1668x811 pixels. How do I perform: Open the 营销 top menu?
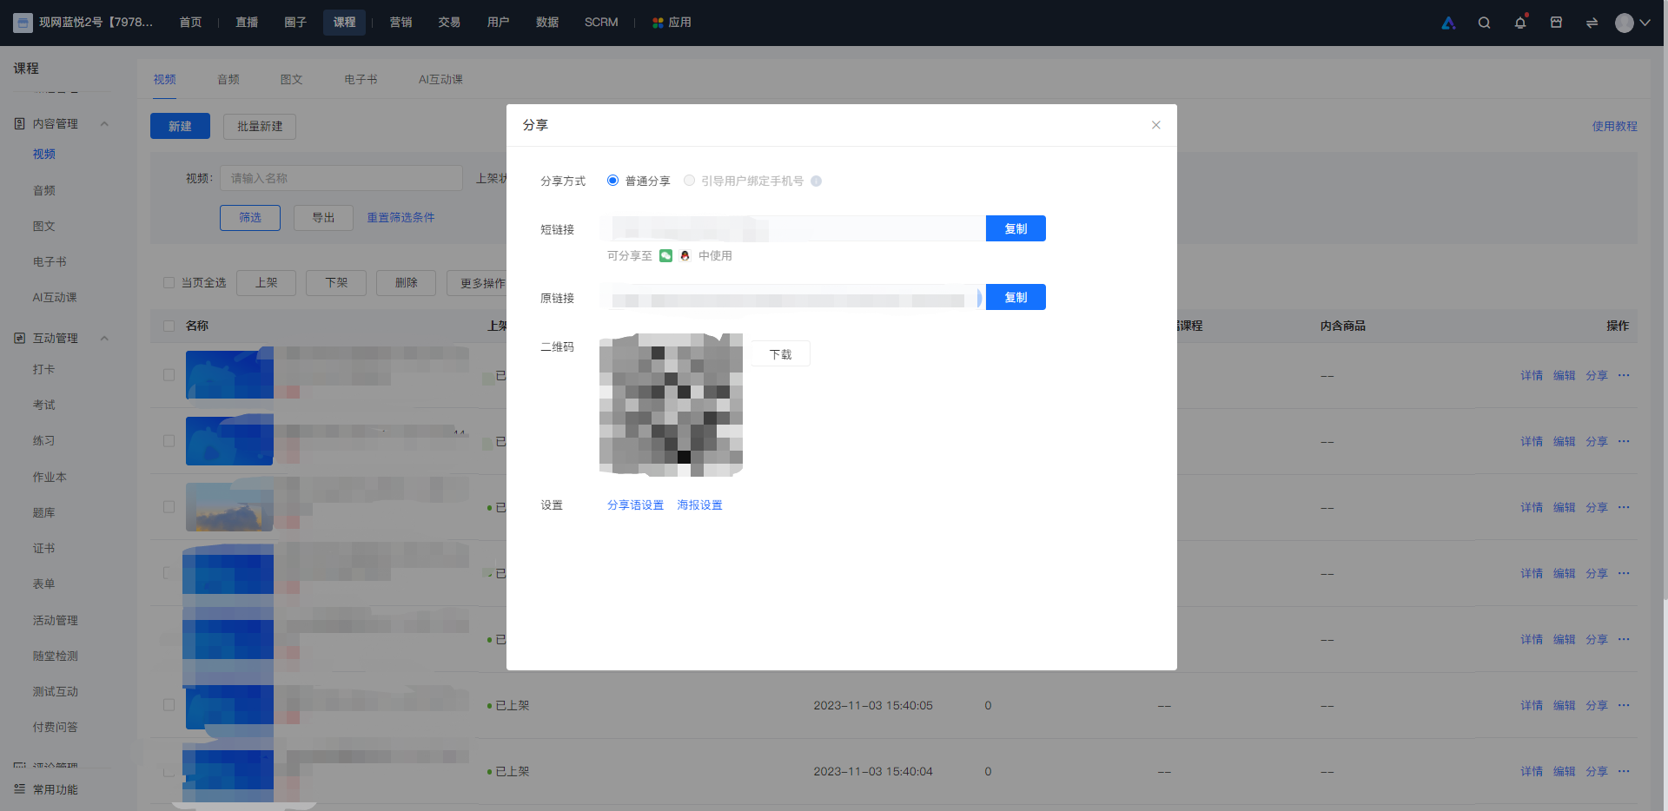(x=400, y=23)
